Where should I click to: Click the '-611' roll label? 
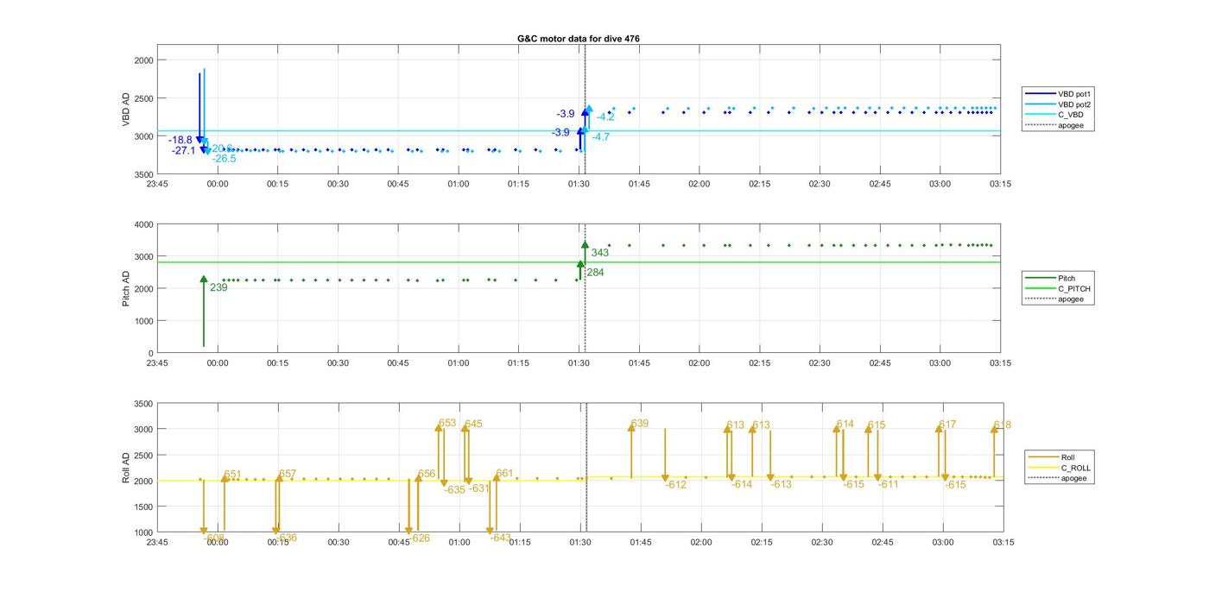click(x=889, y=484)
